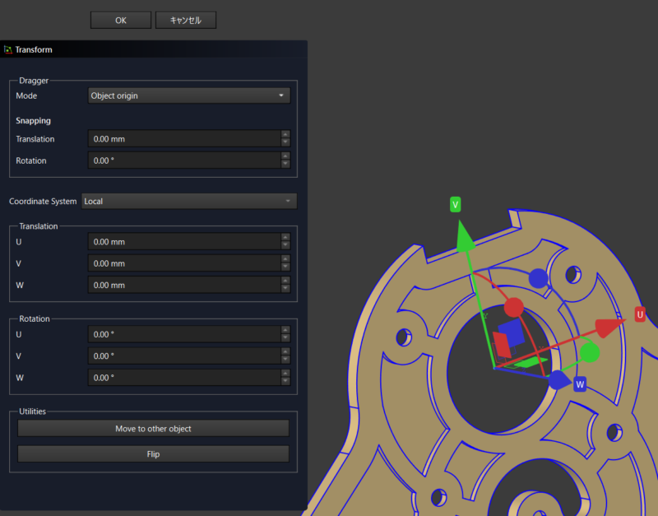Increase Rotation U with up arrow

tap(285, 330)
